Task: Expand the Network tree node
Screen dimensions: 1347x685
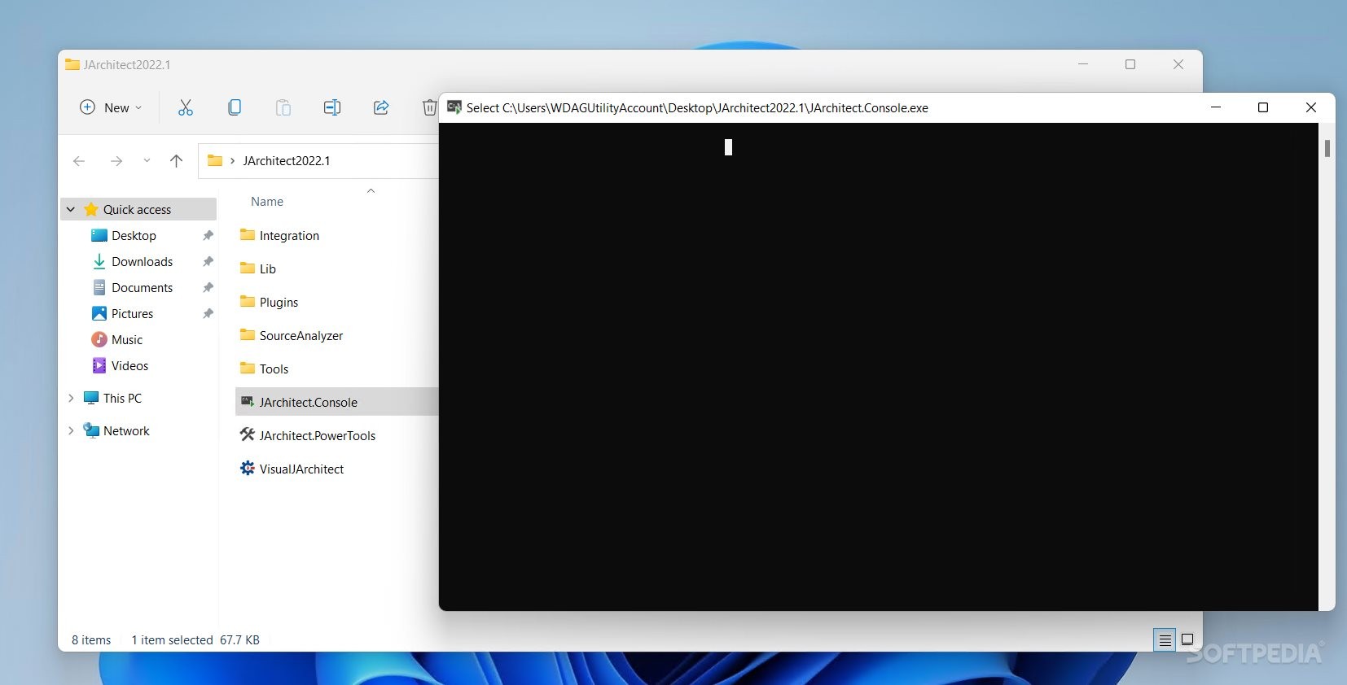Action: (x=71, y=430)
